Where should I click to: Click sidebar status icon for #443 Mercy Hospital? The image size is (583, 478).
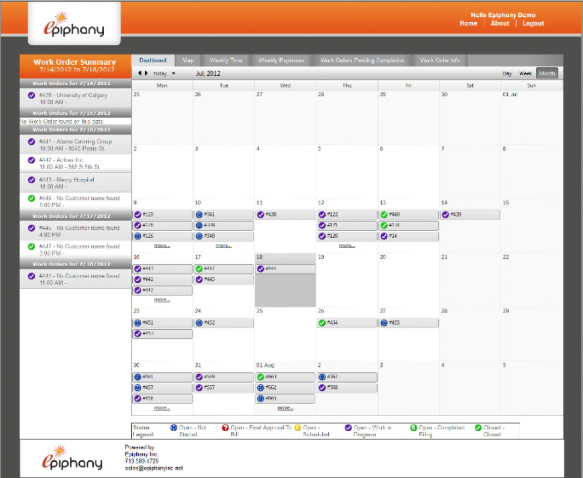tap(32, 180)
